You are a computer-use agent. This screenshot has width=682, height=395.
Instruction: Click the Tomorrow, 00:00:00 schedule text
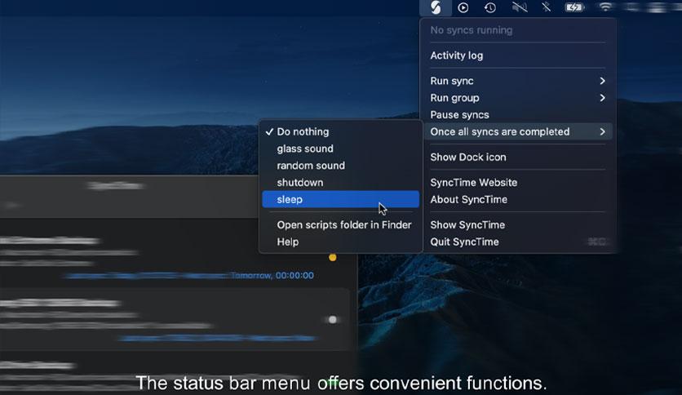272,275
